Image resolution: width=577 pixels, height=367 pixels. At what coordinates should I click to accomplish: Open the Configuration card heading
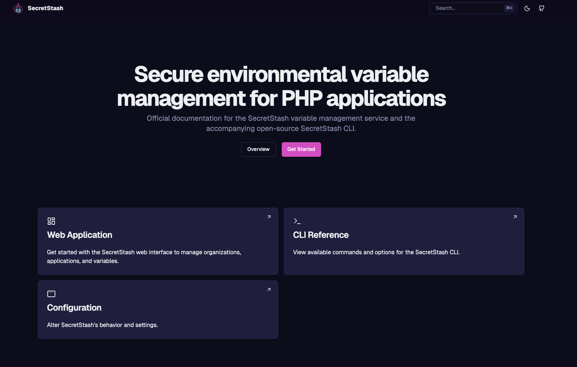click(x=74, y=308)
